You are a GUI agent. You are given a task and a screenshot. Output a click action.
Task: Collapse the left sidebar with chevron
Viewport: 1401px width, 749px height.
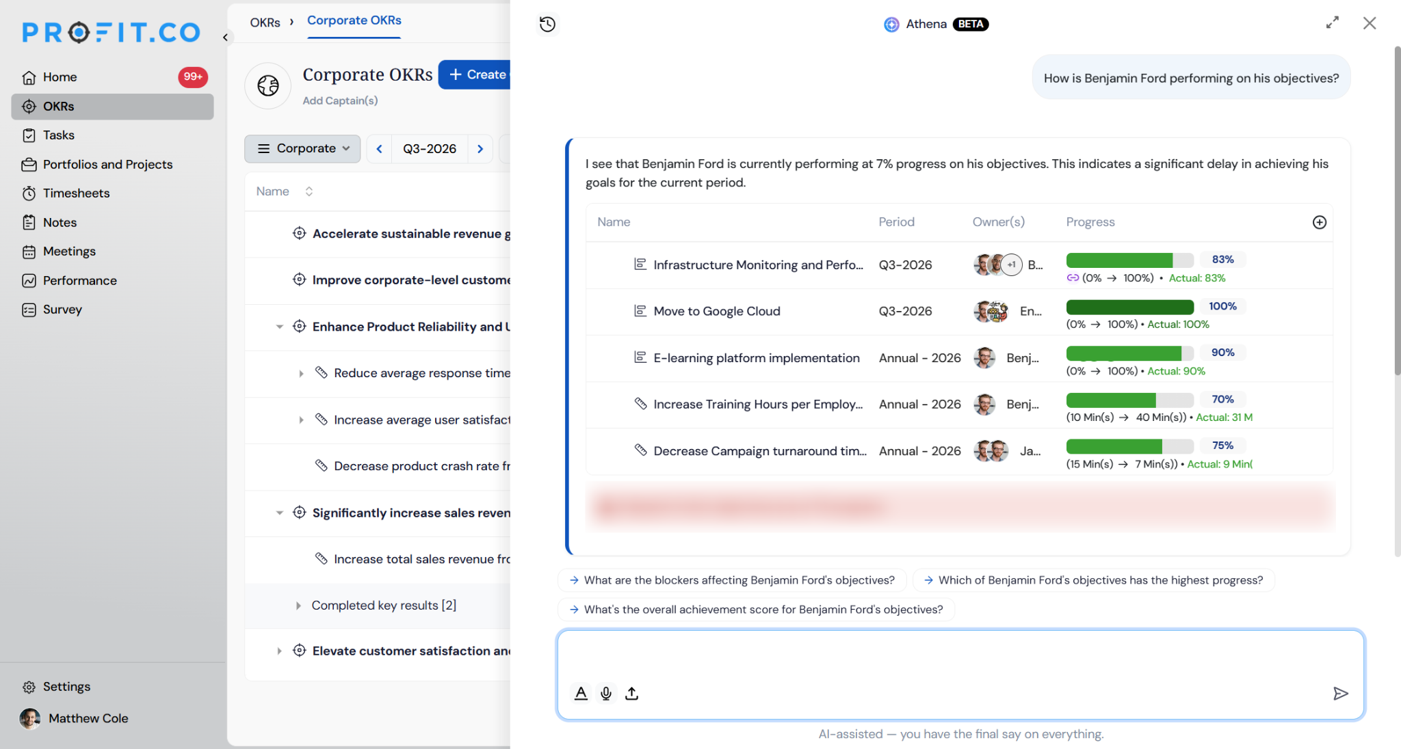coord(225,38)
